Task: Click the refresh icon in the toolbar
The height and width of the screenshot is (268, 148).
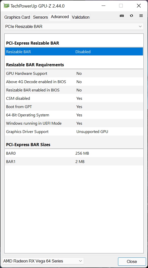Action: pos(131,16)
